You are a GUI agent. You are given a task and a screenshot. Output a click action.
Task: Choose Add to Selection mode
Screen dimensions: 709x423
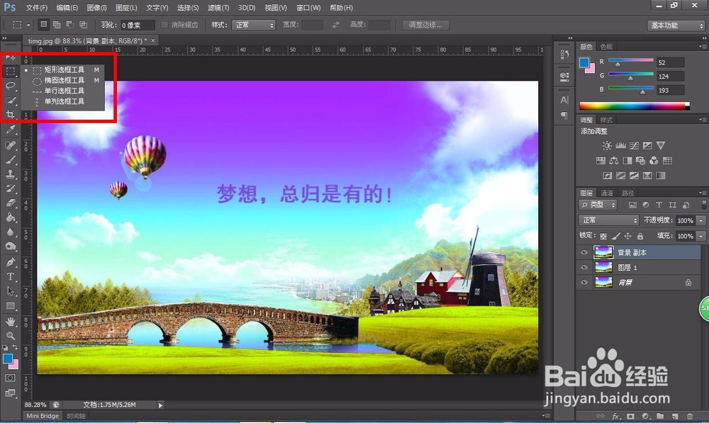pyautogui.click(x=57, y=24)
